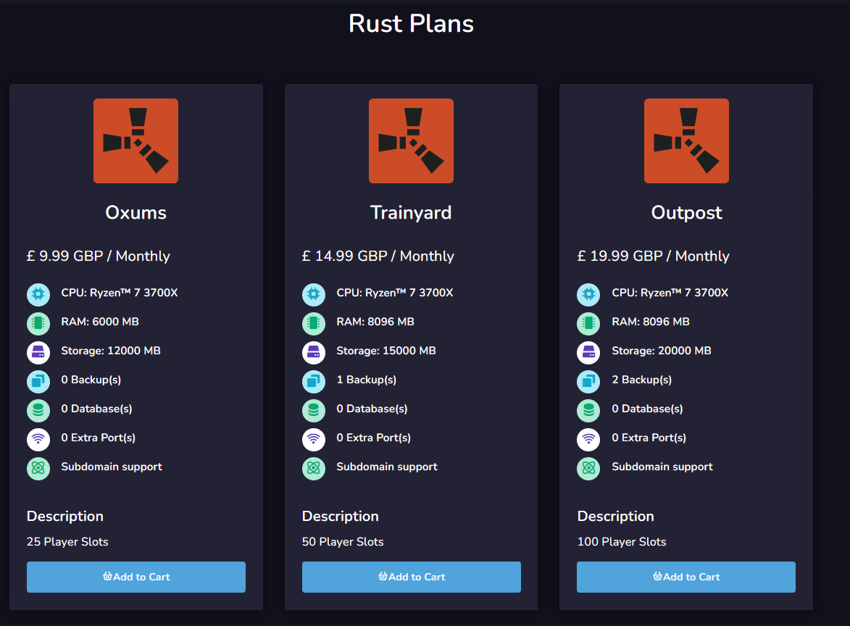The image size is (850, 626).
Task: Click RAM: 8096 MB in Trainyard card
Action: pyautogui.click(x=375, y=322)
